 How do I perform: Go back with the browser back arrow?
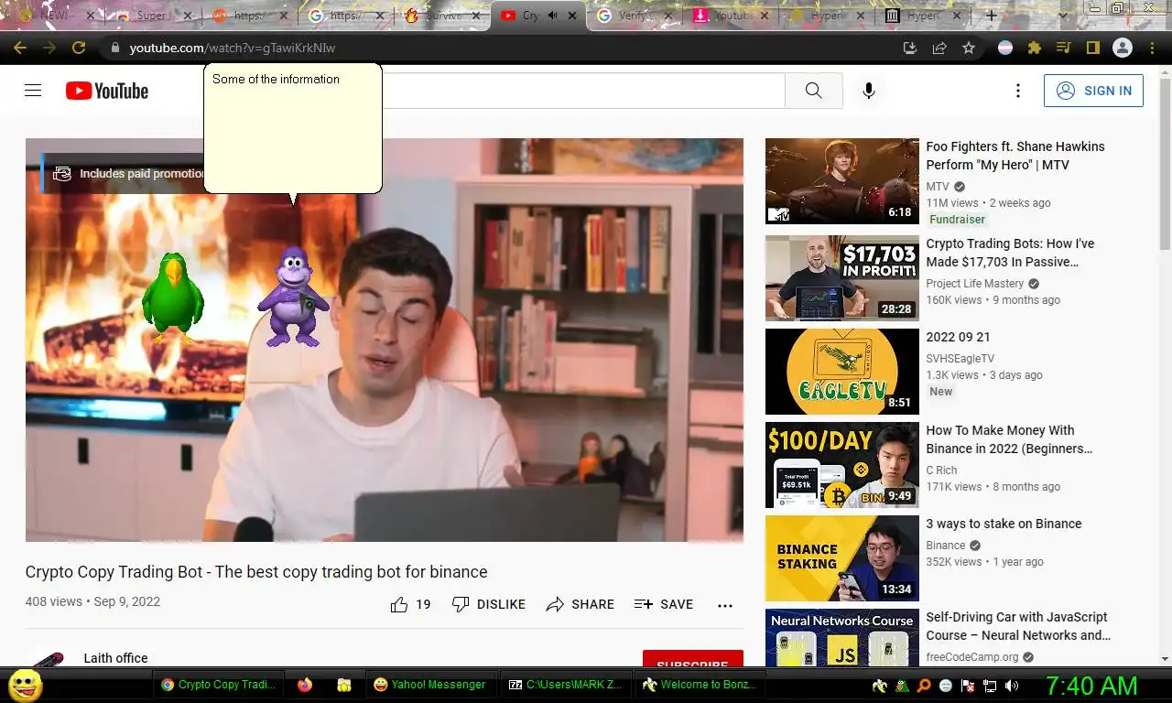(x=19, y=48)
